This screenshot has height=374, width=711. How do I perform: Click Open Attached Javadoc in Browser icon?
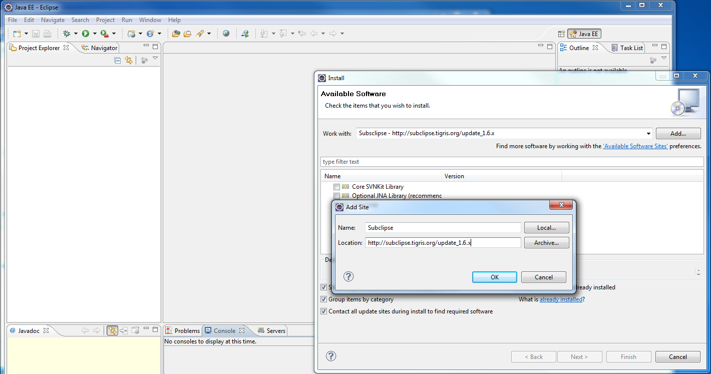[x=135, y=330]
